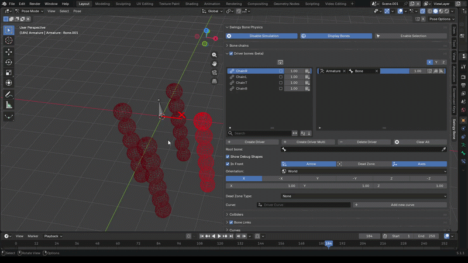Select the Annotate tool
The height and width of the screenshot is (263, 468).
(9, 95)
